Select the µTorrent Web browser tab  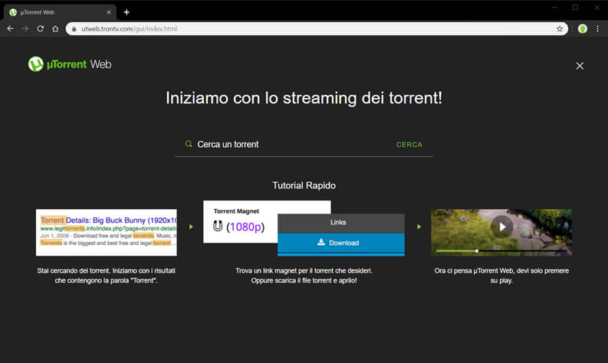(60, 12)
